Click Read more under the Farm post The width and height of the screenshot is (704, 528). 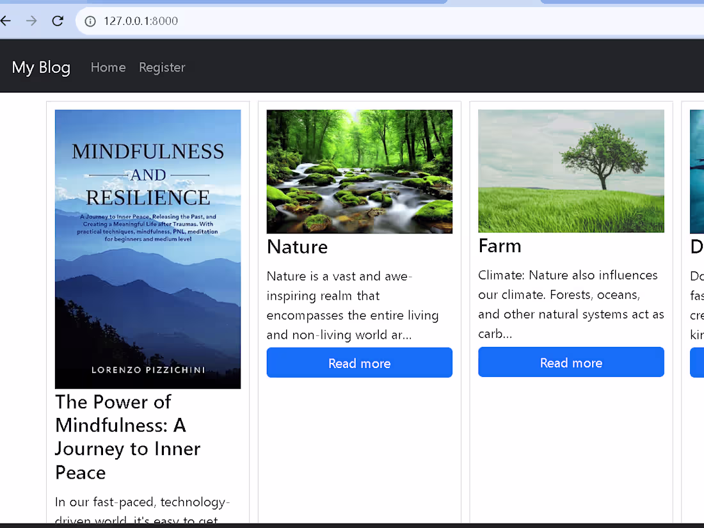tap(571, 362)
